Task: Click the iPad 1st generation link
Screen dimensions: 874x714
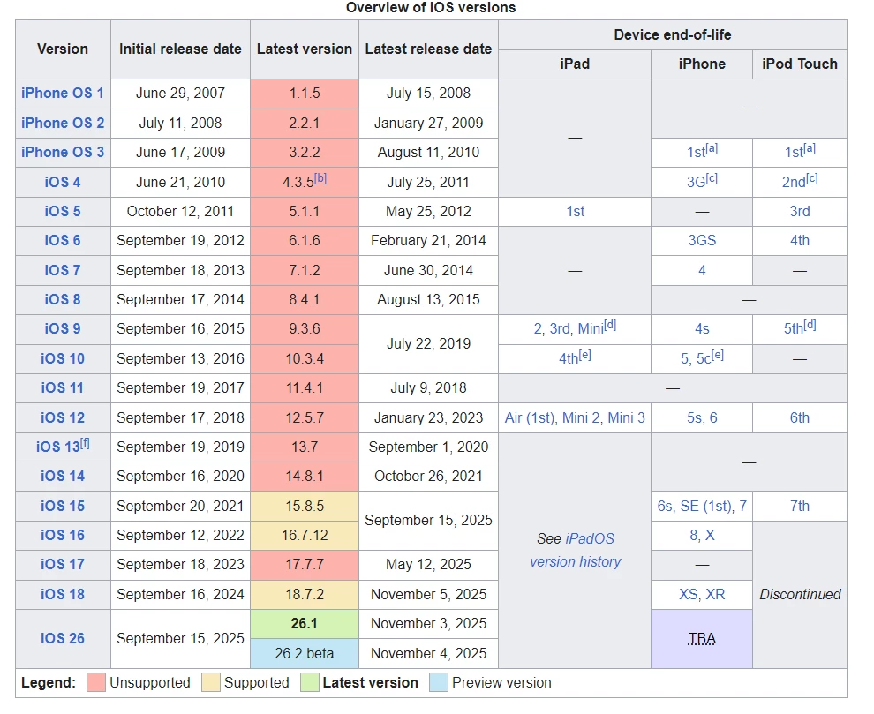Action: (x=576, y=211)
